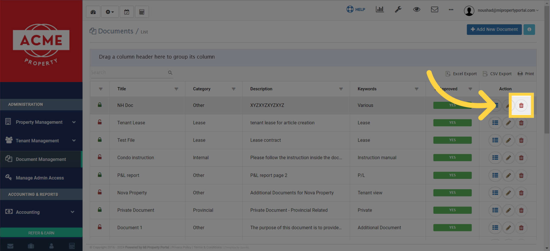Viewport: 550px width, 251px height.
Task: Delete the Condo instruction document
Action: (x=521, y=158)
